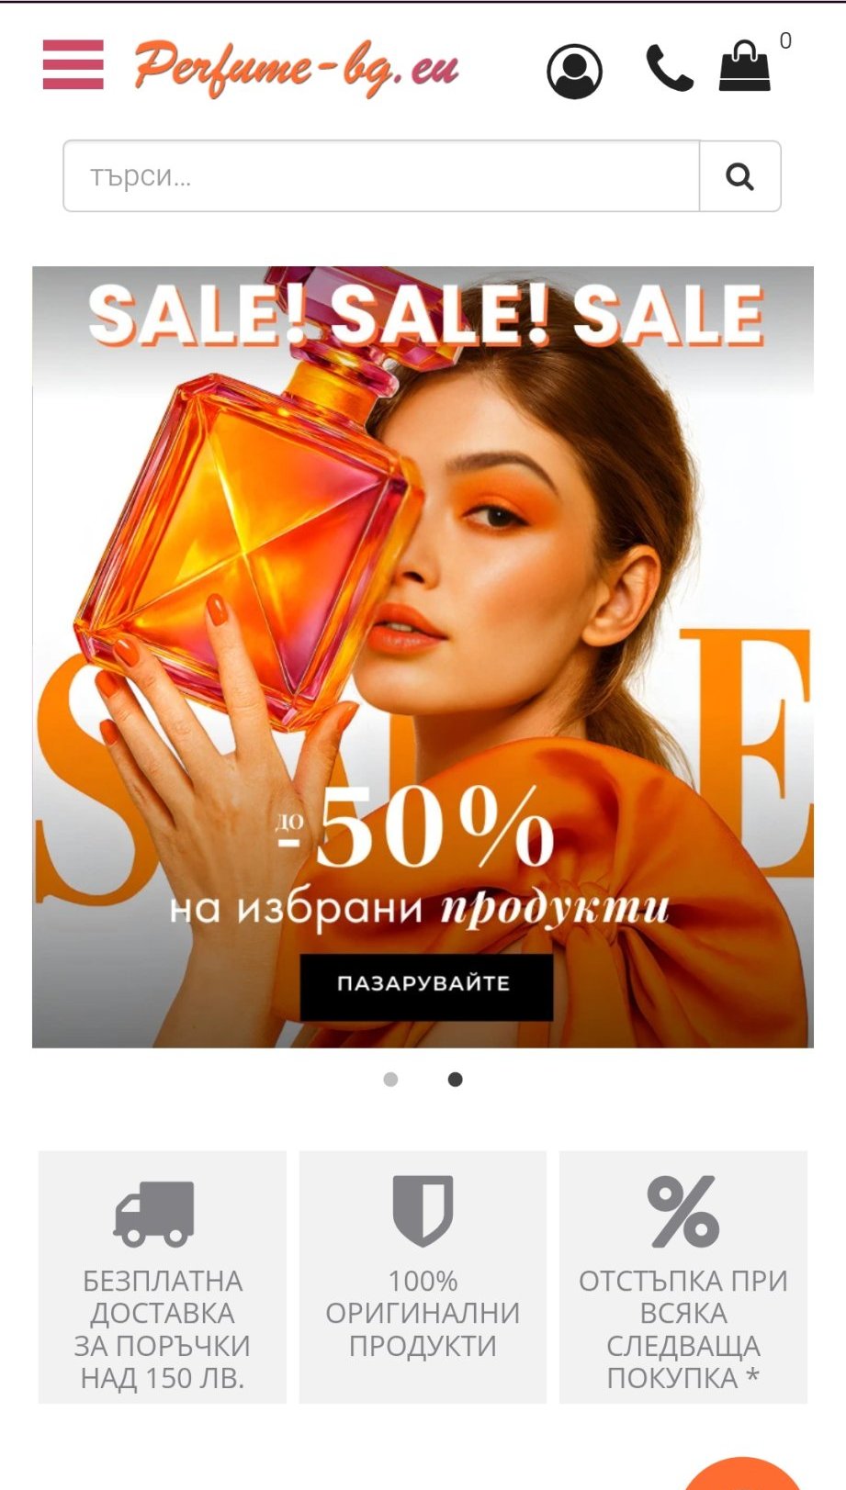This screenshot has width=846, height=1490.
Task: Click the percent discount icon
Action: (683, 1212)
